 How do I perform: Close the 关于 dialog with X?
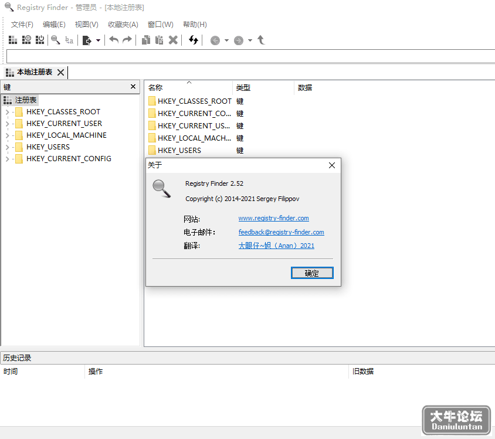332,165
